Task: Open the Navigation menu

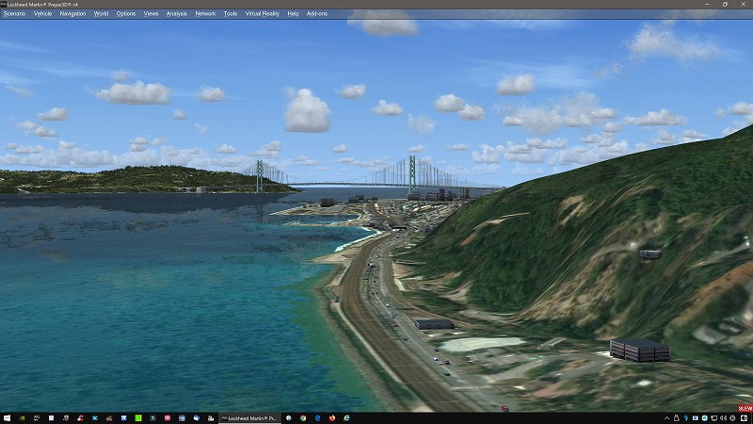Action: [x=72, y=14]
